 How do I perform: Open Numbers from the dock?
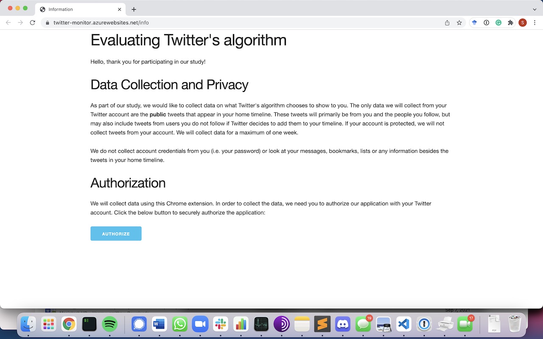click(241, 325)
